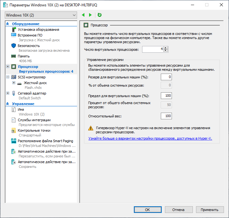Click the Относительный вес field
Viewport: 229px width, 218px height.
pyautogui.click(x=166, y=116)
